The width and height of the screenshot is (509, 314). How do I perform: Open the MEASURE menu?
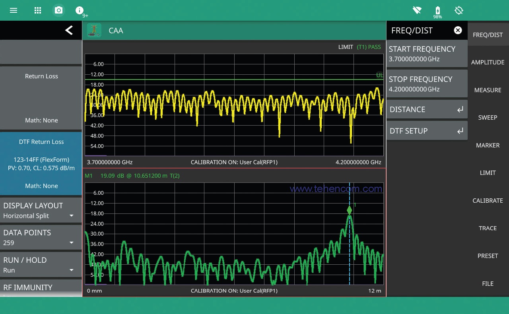(x=488, y=90)
